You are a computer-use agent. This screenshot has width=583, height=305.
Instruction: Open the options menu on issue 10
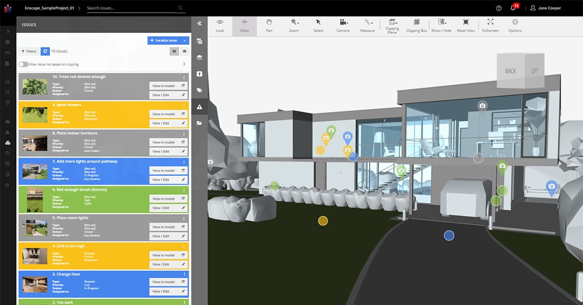coord(184,76)
